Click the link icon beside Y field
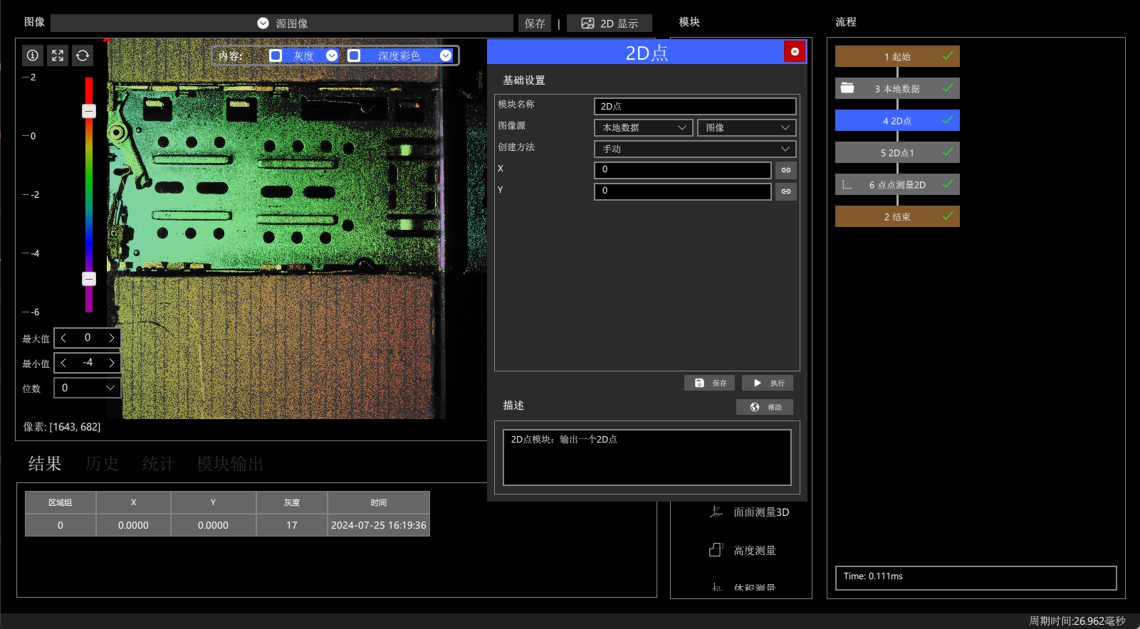 click(786, 191)
